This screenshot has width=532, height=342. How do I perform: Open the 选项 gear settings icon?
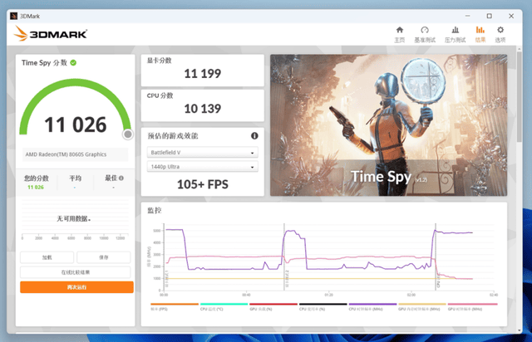[500, 33]
